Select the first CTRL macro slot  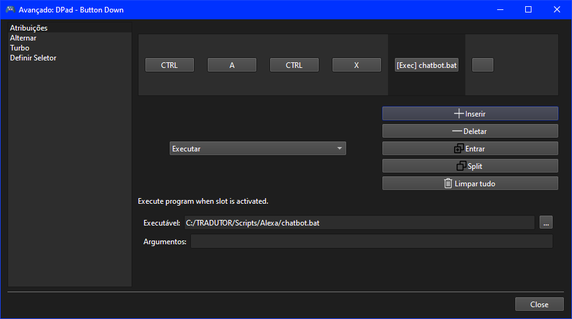pos(170,65)
